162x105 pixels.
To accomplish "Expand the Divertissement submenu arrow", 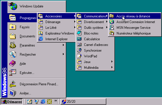I will pyautogui.click(x=107, y=22).
